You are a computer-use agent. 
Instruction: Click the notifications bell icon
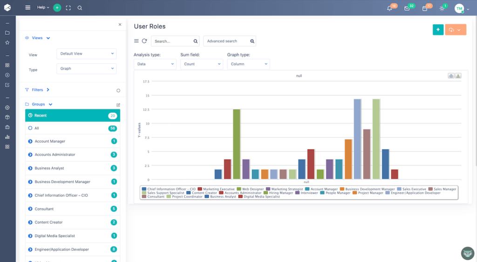389,8
